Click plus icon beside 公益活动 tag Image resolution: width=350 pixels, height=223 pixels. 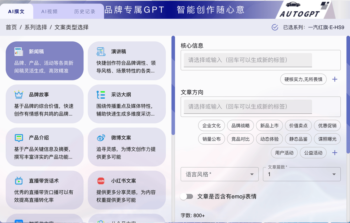pos(335,153)
